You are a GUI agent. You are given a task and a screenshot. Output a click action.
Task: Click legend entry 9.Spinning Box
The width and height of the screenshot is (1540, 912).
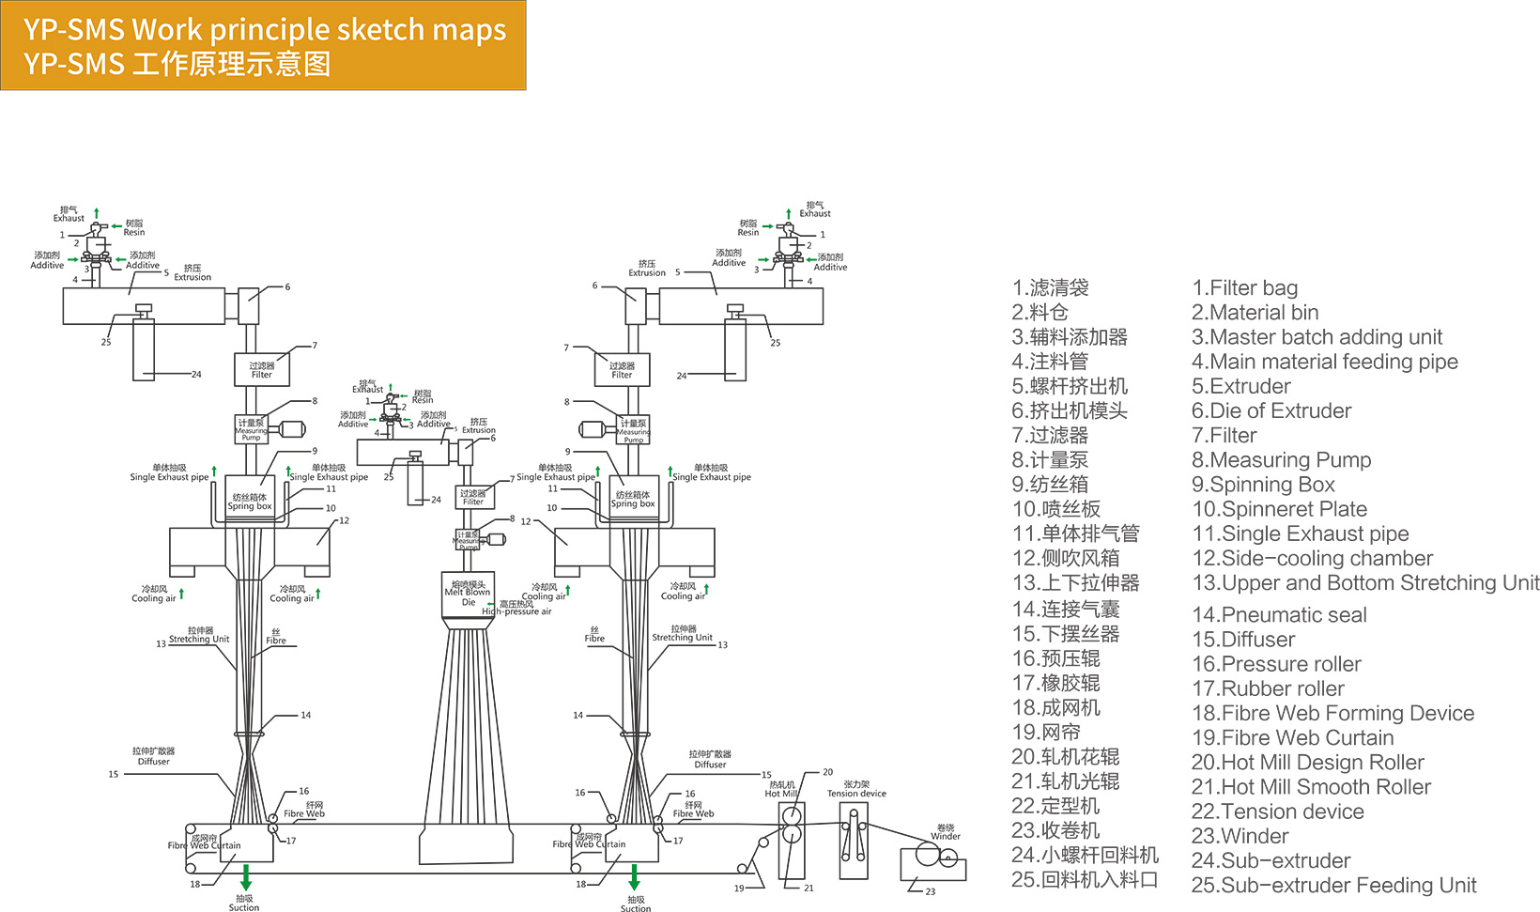1263,485
